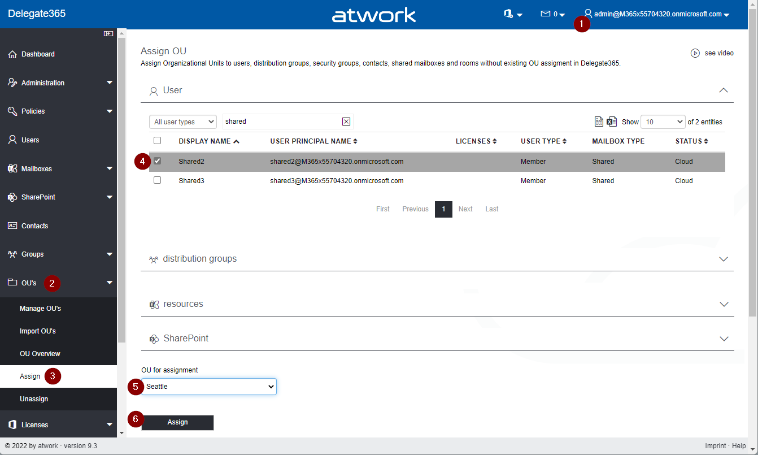Open the Office apps icon menu
Image resolution: width=758 pixels, height=455 pixels.
coord(512,14)
